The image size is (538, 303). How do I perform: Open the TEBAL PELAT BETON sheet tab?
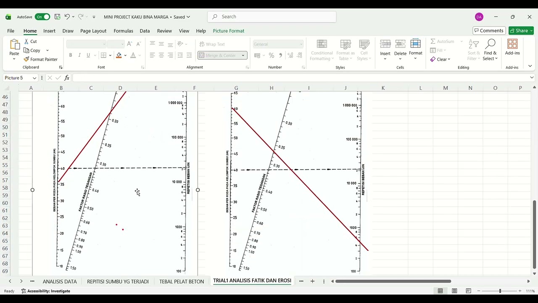pyautogui.click(x=182, y=282)
